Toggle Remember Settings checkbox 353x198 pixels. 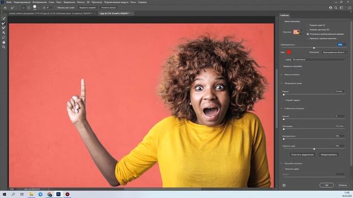(x=282, y=67)
